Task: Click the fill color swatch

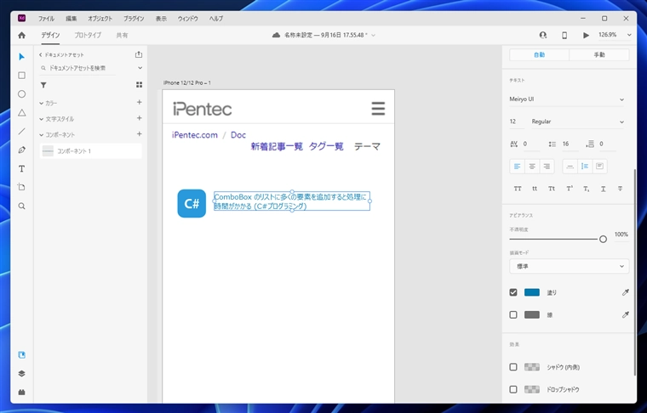Action: tap(532, 292)
